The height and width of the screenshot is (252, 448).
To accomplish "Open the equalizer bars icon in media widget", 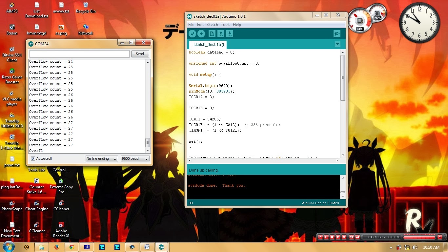I will [357, 237].
